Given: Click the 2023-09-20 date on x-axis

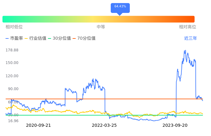Looking at the screenshot, I should pyautogui.click(x=175, y=125).
